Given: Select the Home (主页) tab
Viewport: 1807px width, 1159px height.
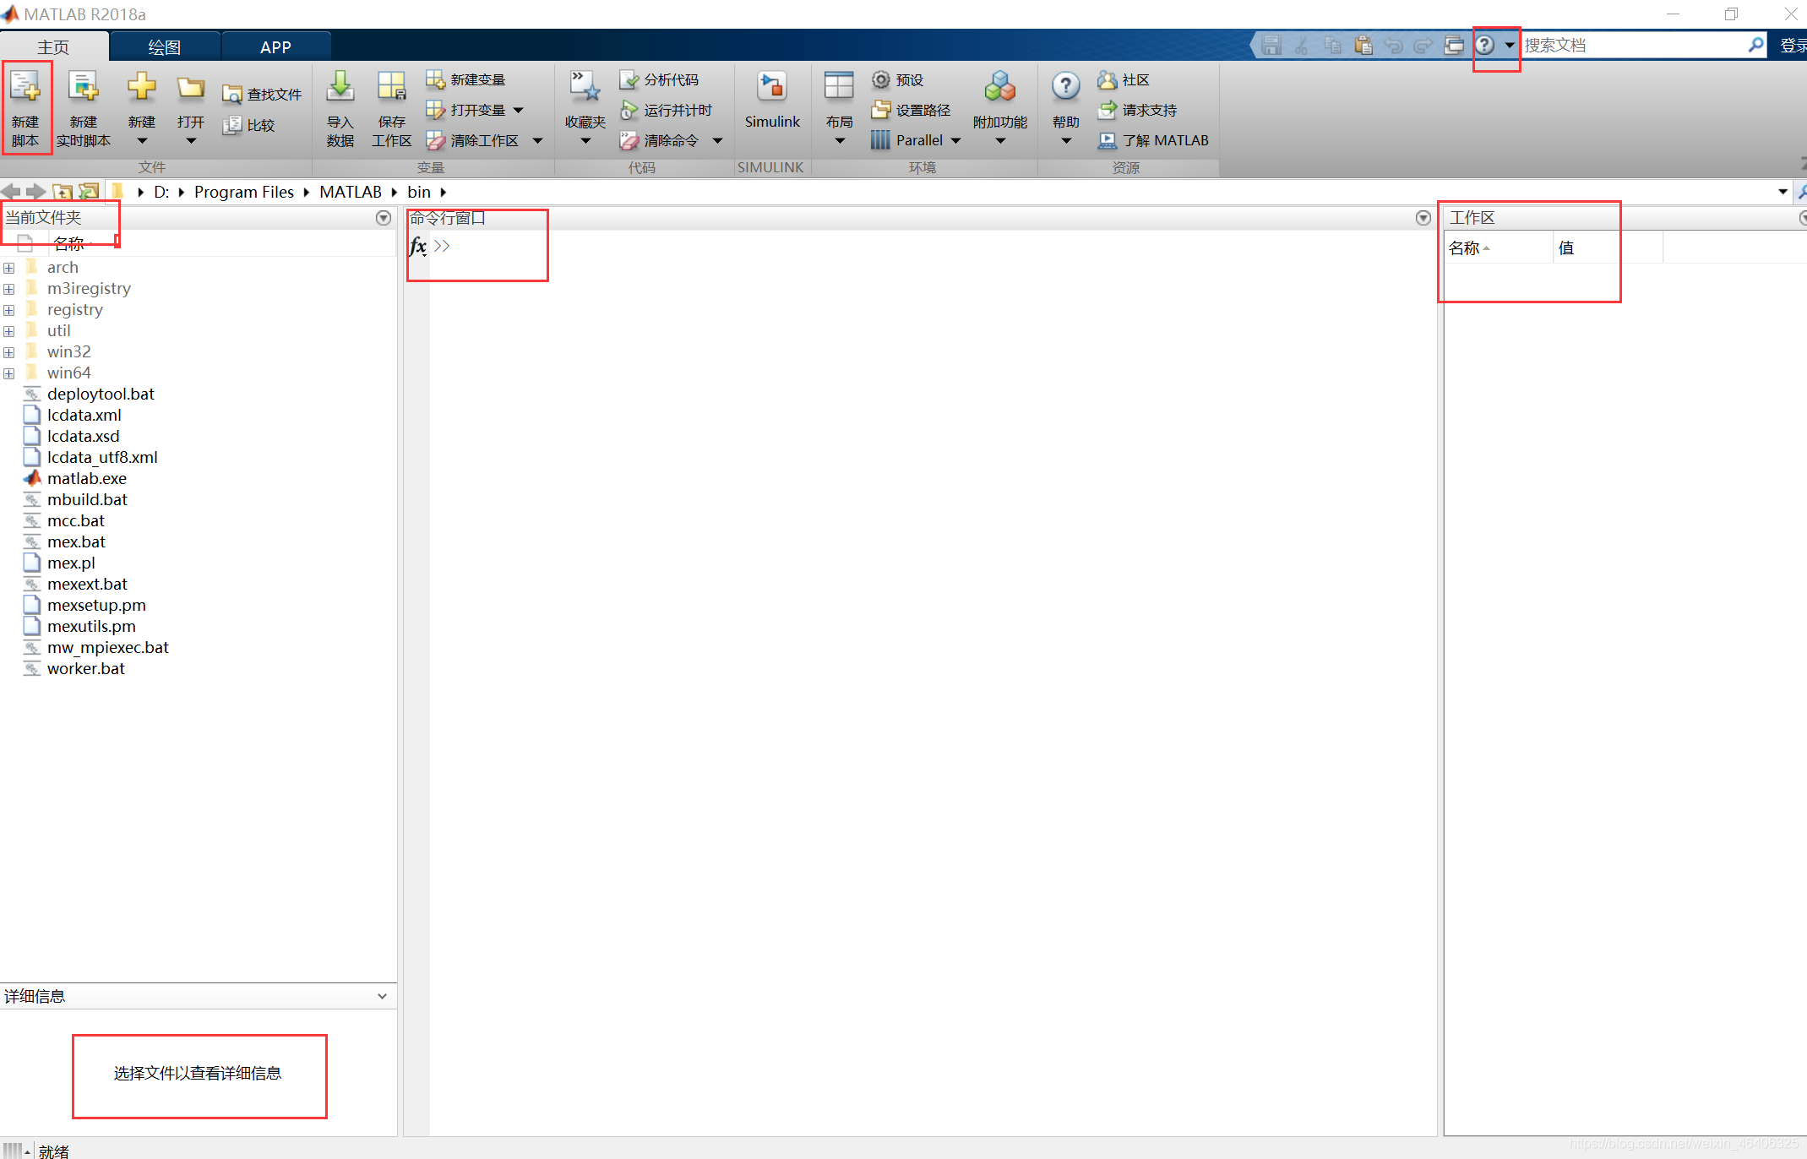Looking at the screenshot, I should [x=53, y=46].
